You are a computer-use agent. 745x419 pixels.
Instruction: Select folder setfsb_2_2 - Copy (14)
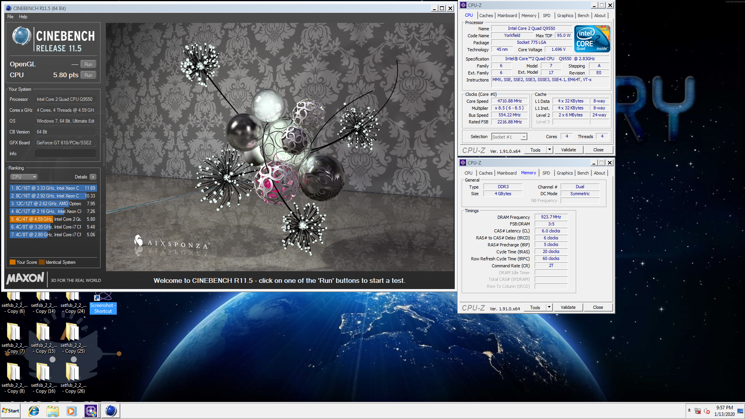click(x=44, y=303)
